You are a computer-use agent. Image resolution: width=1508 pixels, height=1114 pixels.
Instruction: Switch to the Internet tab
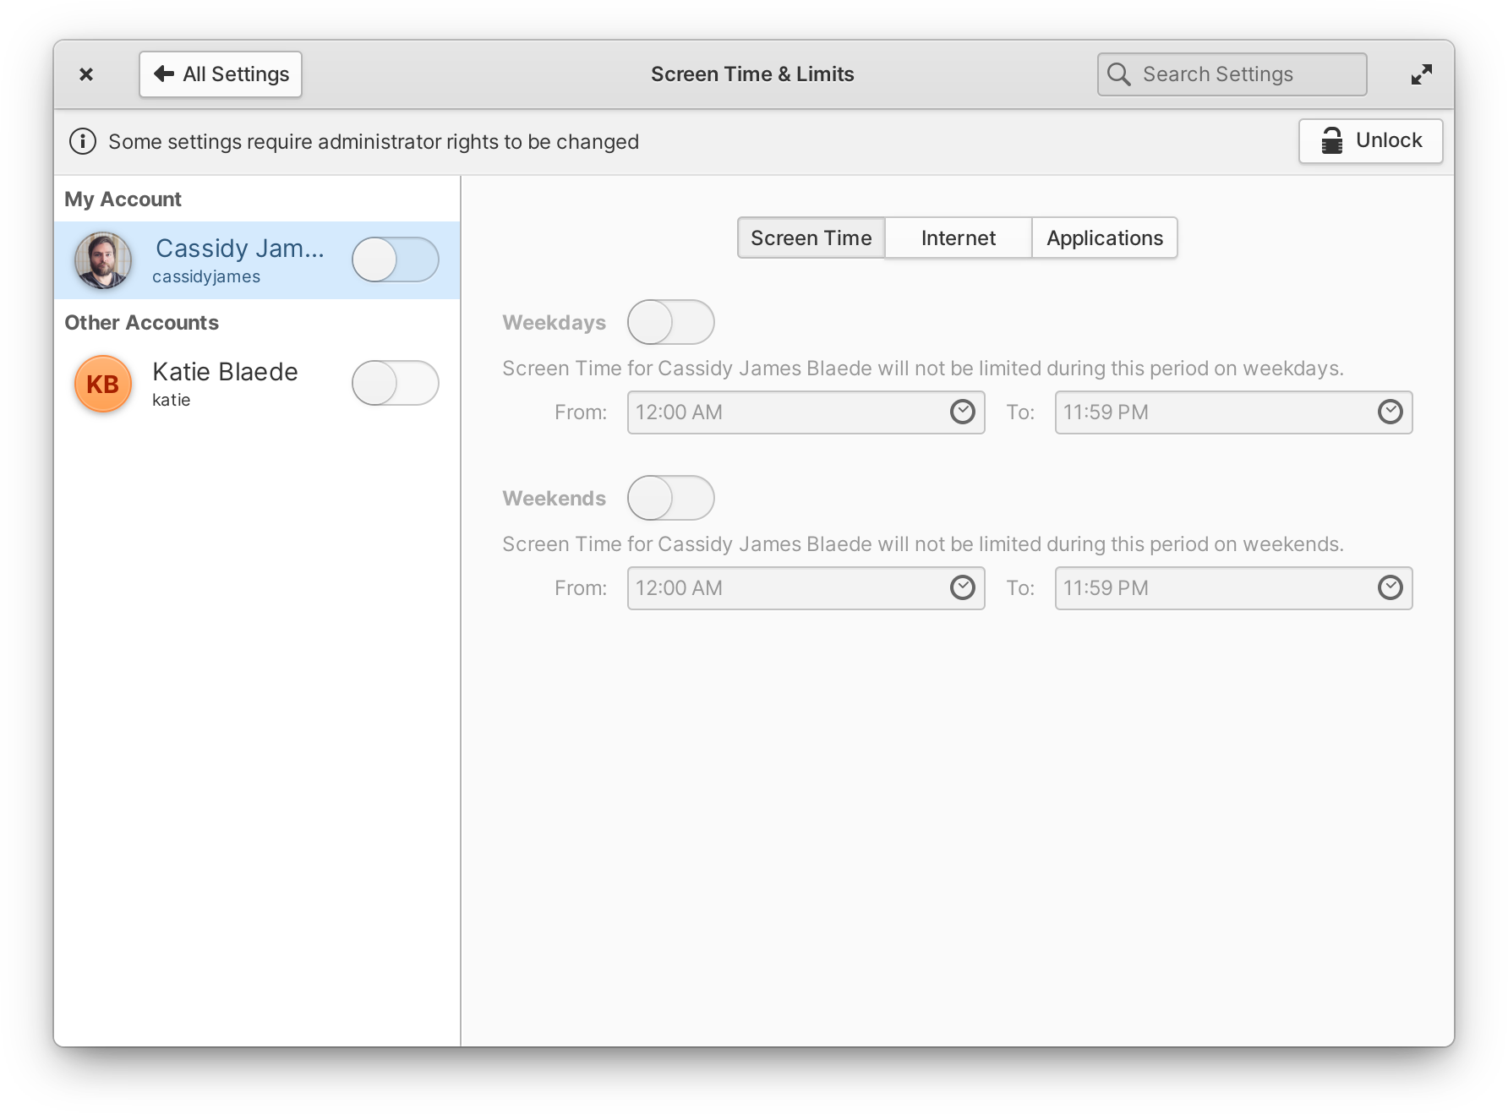point(959,238)
